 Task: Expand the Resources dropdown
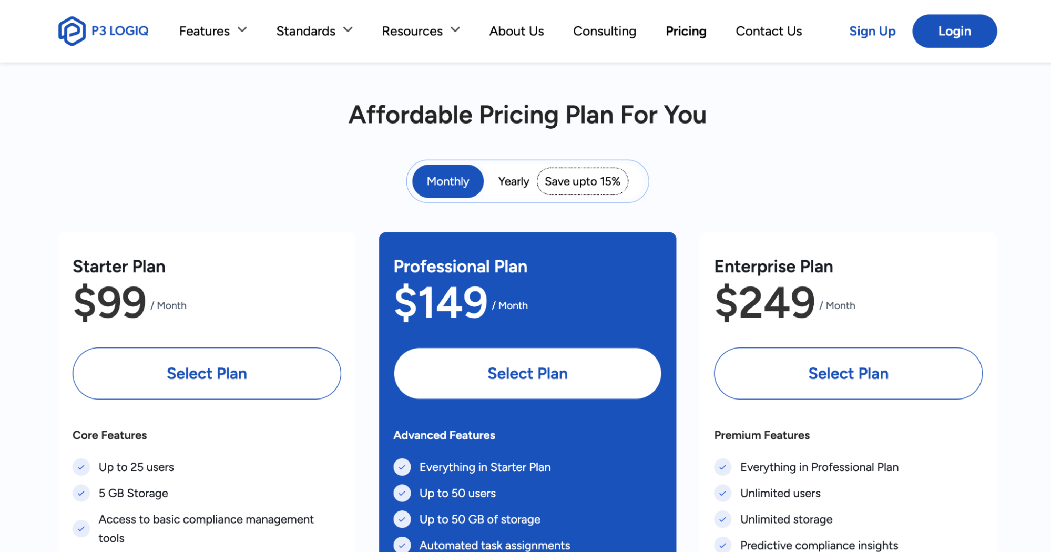(x=420, y=31)
